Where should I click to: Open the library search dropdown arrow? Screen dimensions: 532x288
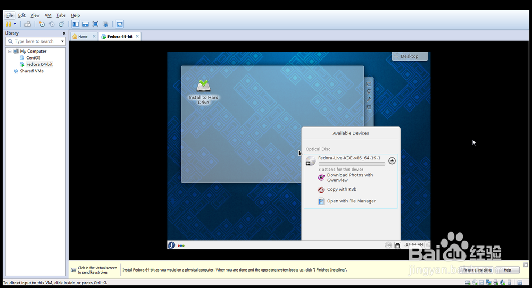[62, 41]
